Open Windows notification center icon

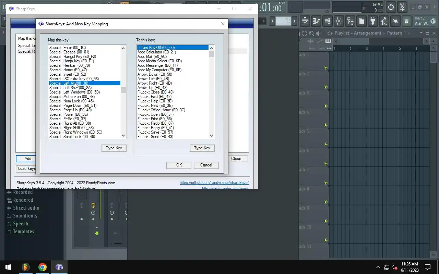point(428,267)
